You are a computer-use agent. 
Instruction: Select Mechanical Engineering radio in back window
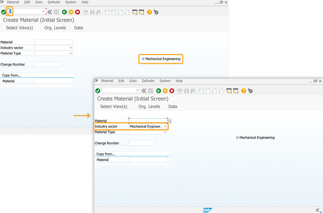tap(143, 59)
